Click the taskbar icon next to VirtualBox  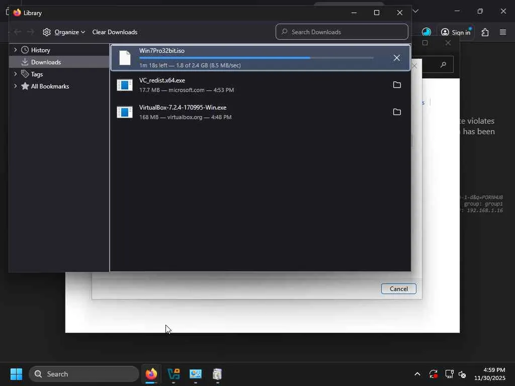[x=196, y=374]
